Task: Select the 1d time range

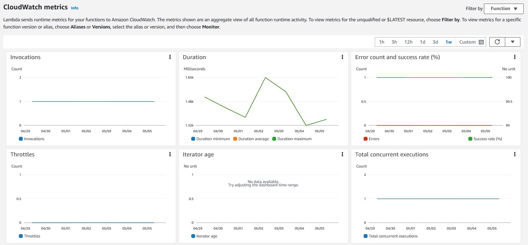Action: pos(422,42)
